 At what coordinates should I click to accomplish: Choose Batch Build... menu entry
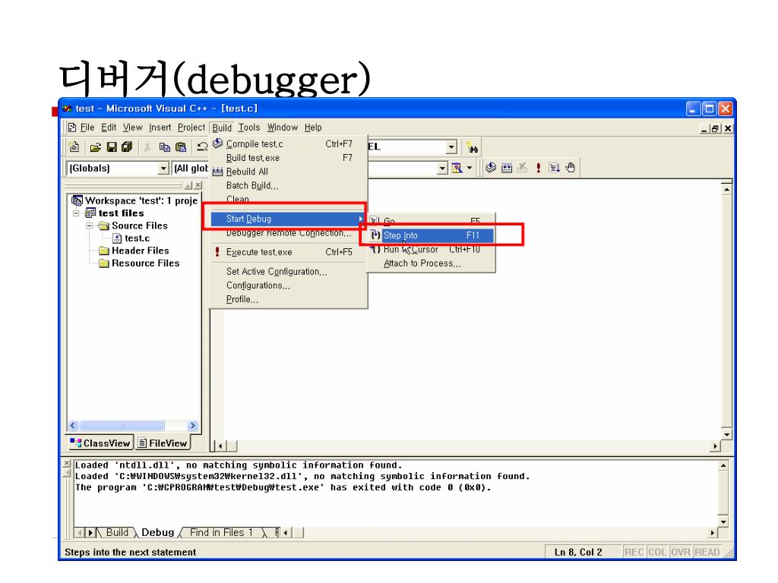pos(289,185)
